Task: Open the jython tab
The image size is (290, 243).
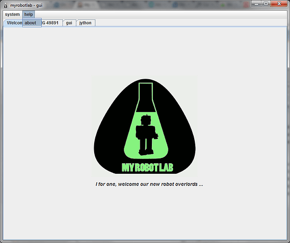Action: 85,23
